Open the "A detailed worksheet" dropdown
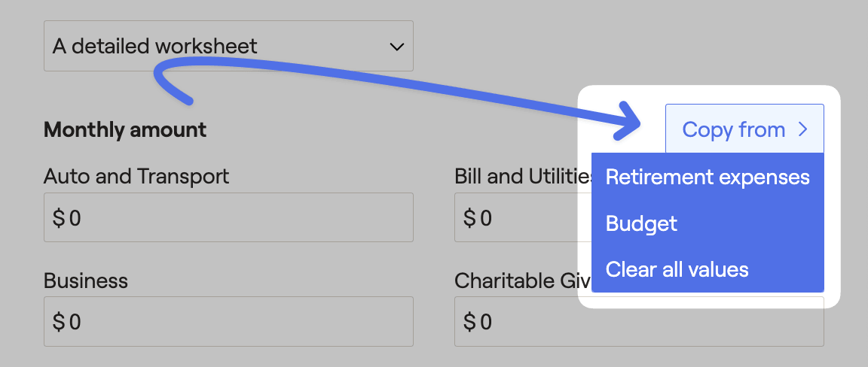 point(228,46)
